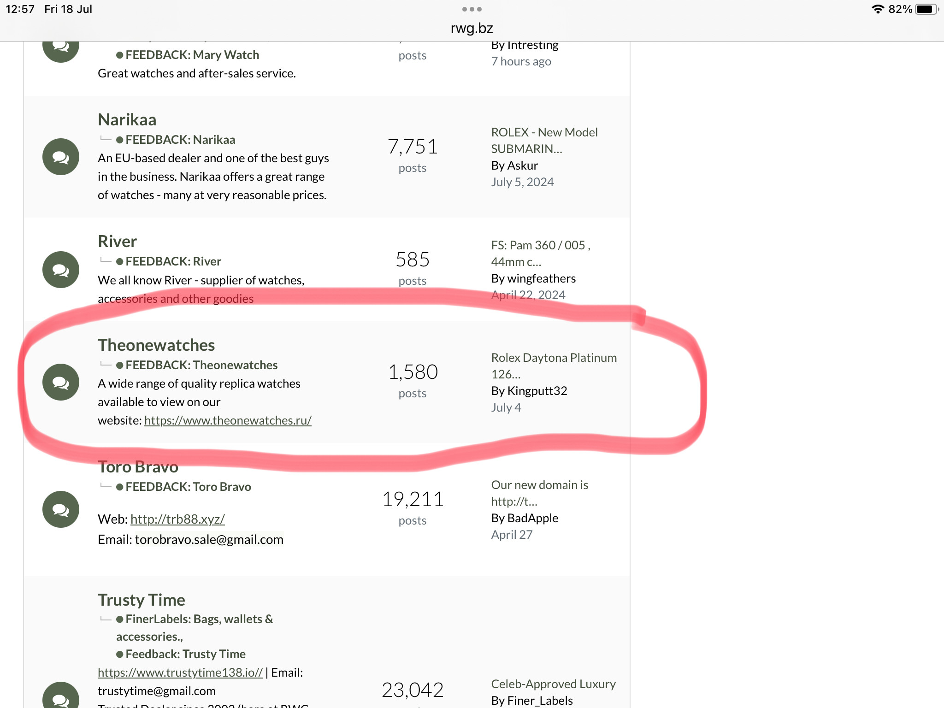View Finer_Labels' user profile

pyautogui.click(x=540, y=701)
